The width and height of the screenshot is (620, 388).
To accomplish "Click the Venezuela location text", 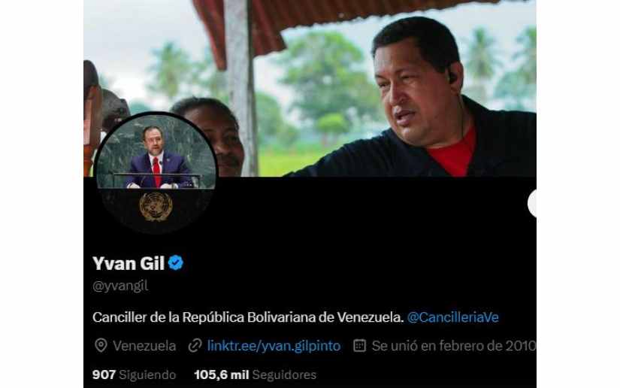I will (144, 346).
